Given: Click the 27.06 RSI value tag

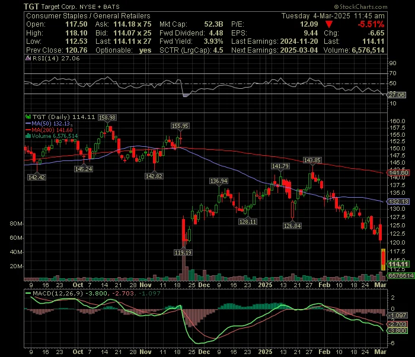Looking at the screenshot, I should (397, 95).
